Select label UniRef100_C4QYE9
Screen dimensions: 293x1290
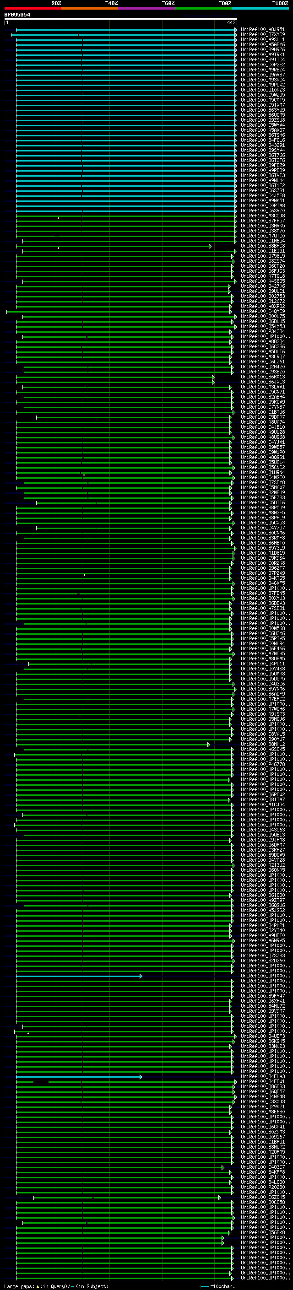[x=262, y=312]
